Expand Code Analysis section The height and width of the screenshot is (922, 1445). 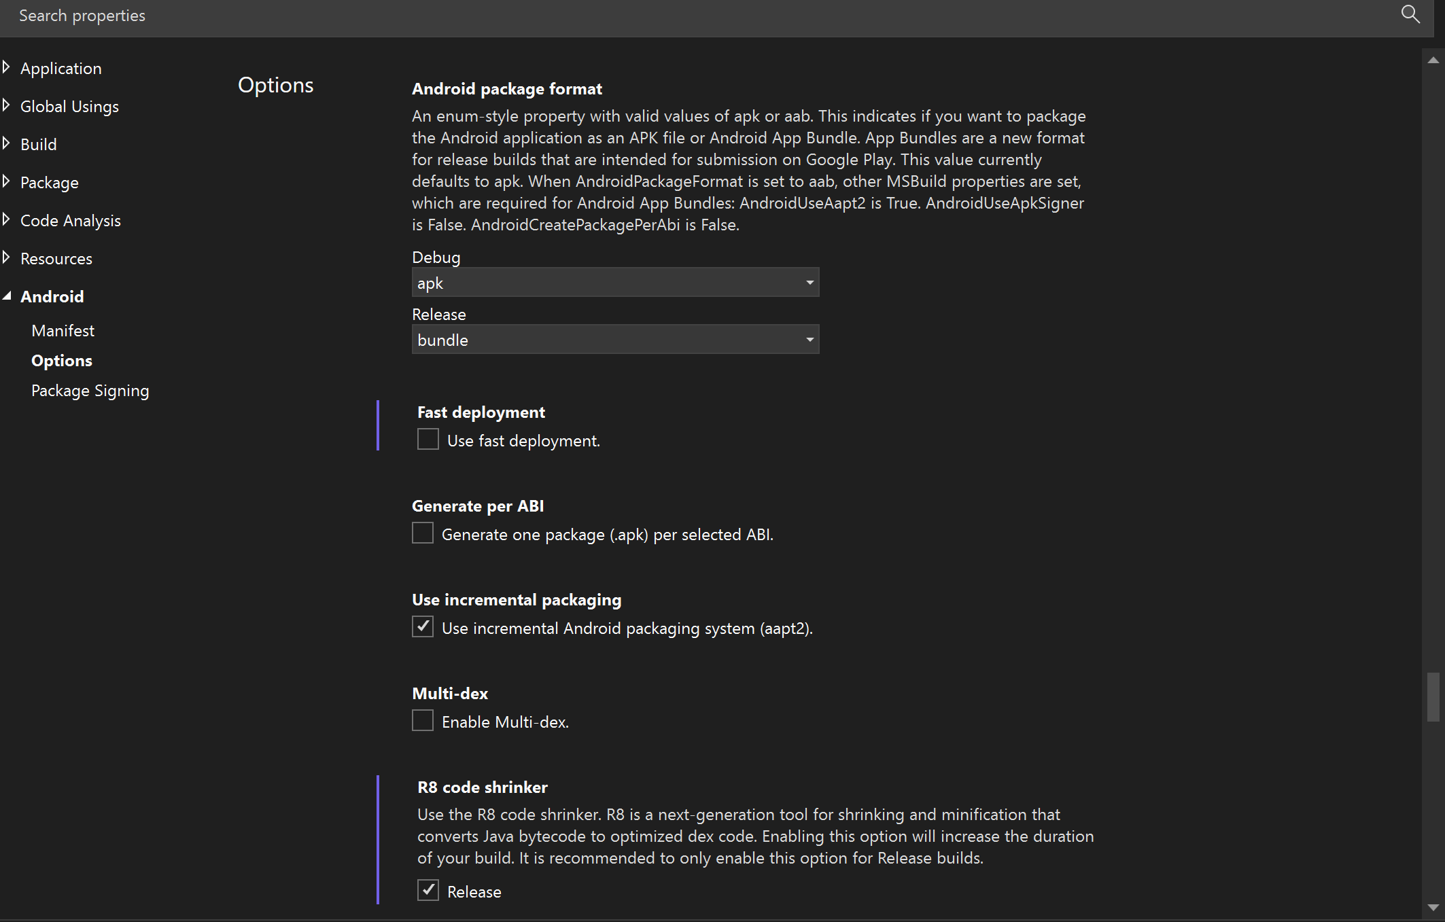coord(7,219)
